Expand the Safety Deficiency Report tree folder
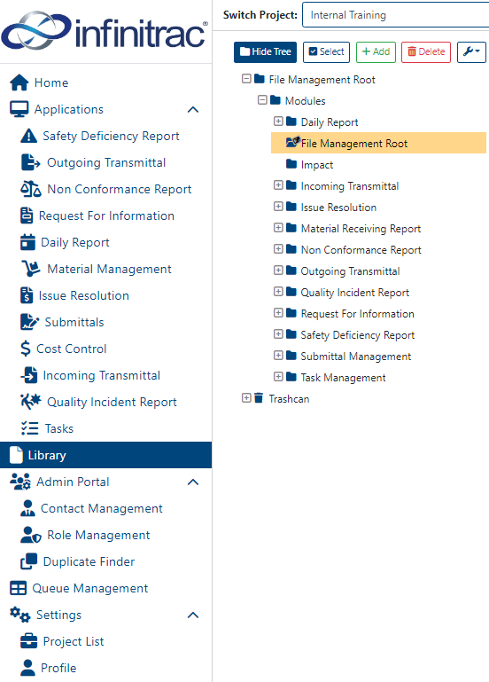The image size is (489, 682). (278, 334)
